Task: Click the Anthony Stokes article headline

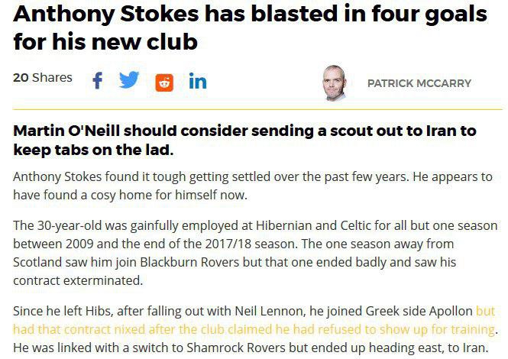Action: point(250,27)
